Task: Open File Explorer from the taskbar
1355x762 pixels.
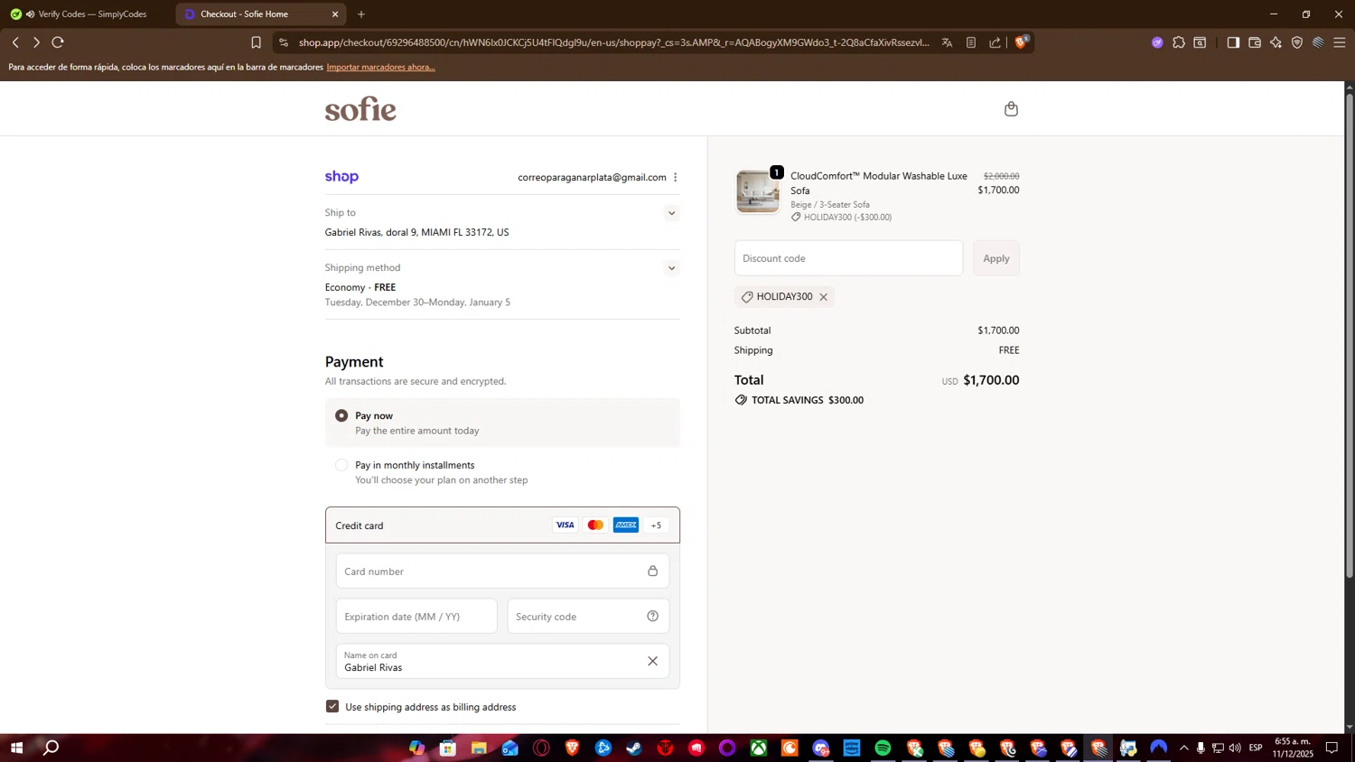Action: coord(479,748)
